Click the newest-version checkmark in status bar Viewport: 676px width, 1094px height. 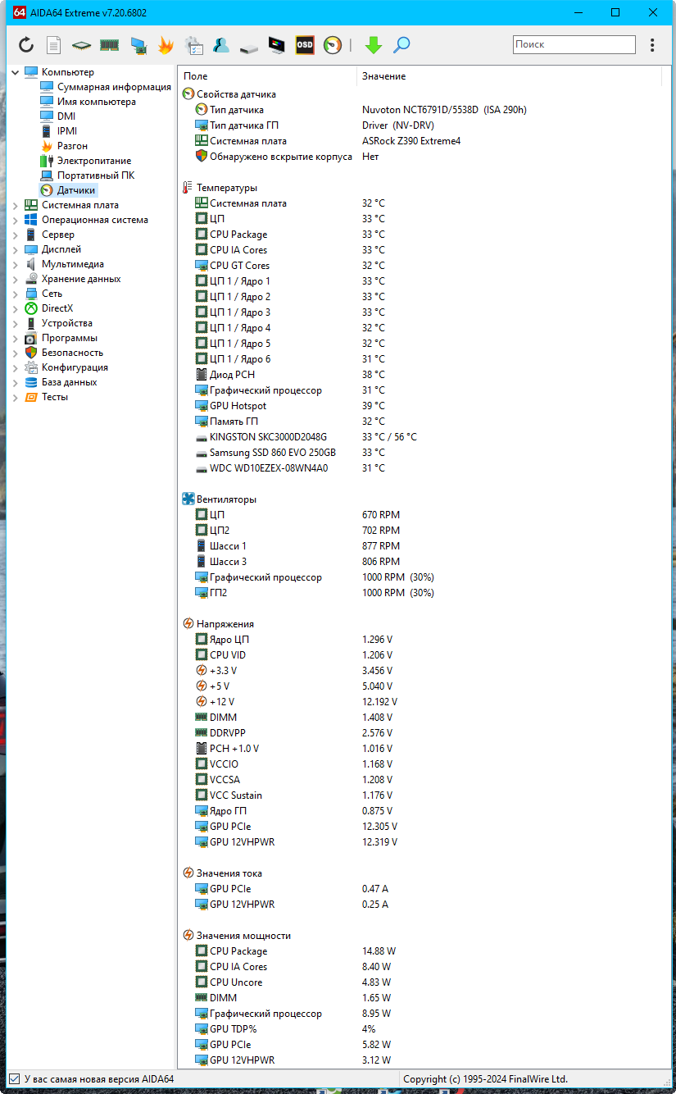pos(13,1079)
